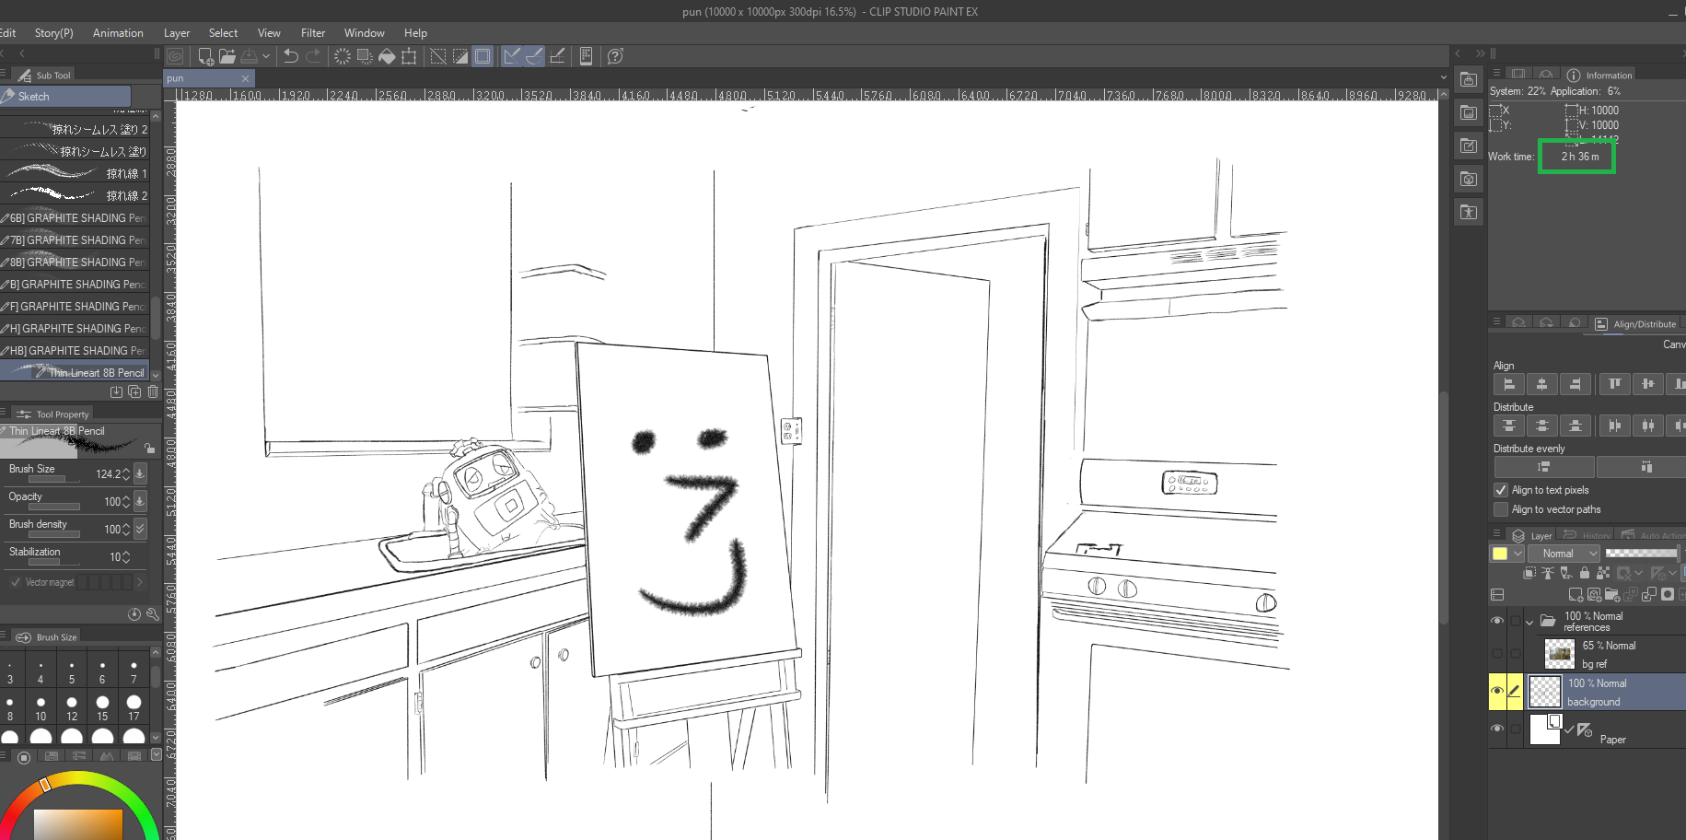Choose the 掠れ線 1 brush
Image resolution: width=1686 pixels, height=840 pixels.
[x=76, y=173]
